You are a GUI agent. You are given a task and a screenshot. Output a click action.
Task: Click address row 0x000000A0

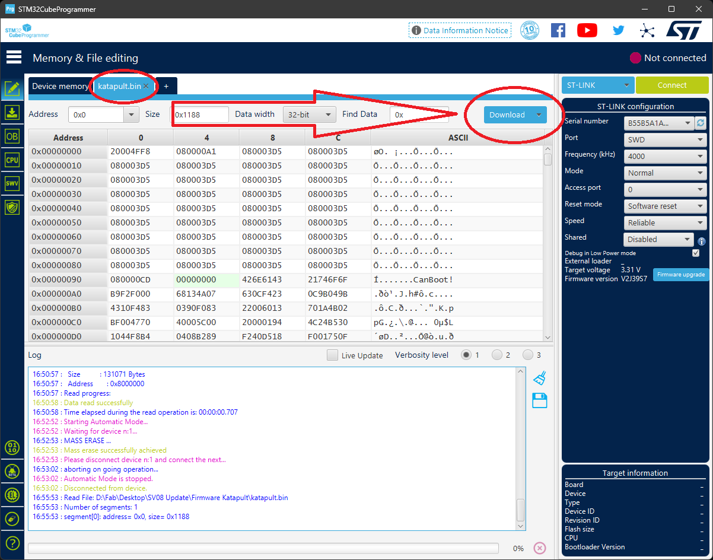[68, 294]
